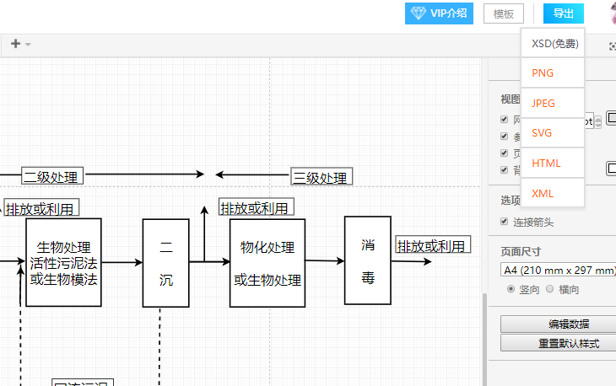
Task: Choose JPEG export option
Action: coord(553,103)
